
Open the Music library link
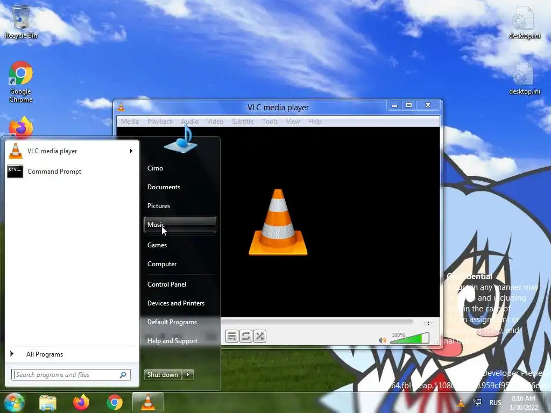[x=180, y=225]
